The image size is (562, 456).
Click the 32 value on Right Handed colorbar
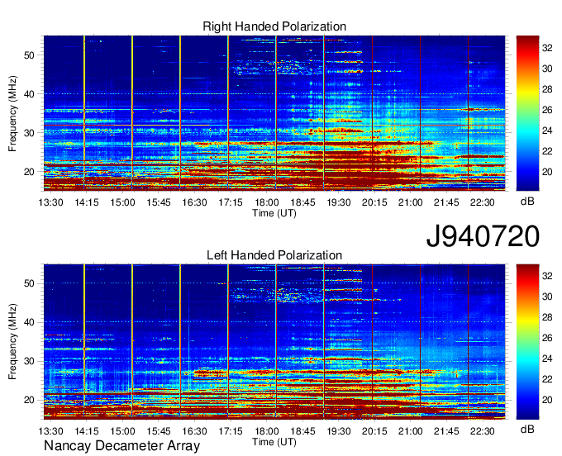click(547, 48)
